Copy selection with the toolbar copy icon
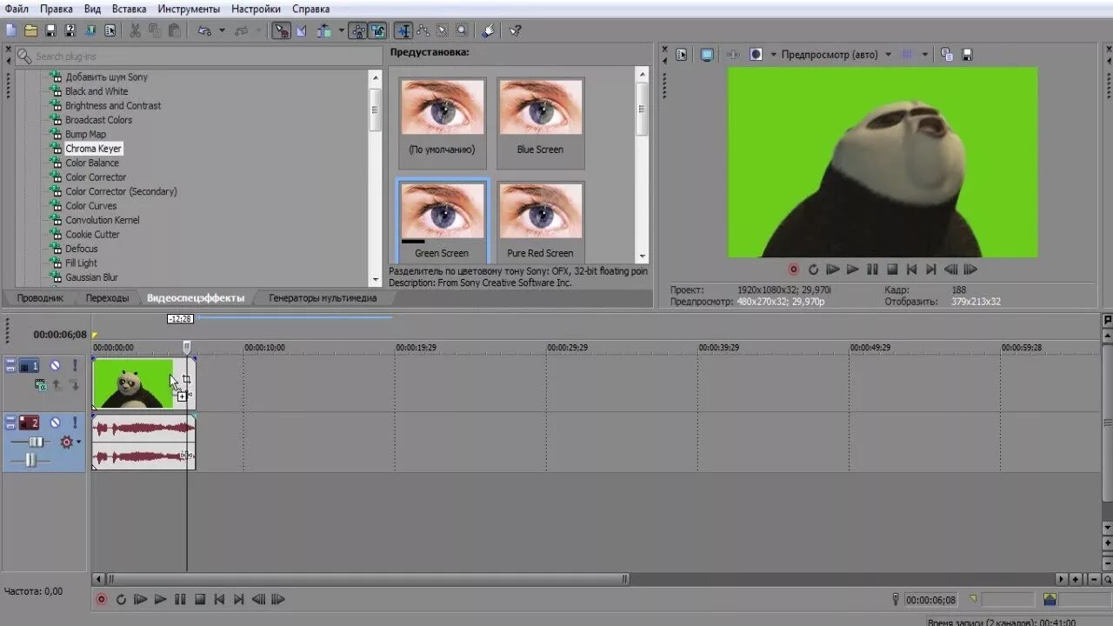Image resolution: width=1113 pixels, height=626 pixels. point(154,30)
